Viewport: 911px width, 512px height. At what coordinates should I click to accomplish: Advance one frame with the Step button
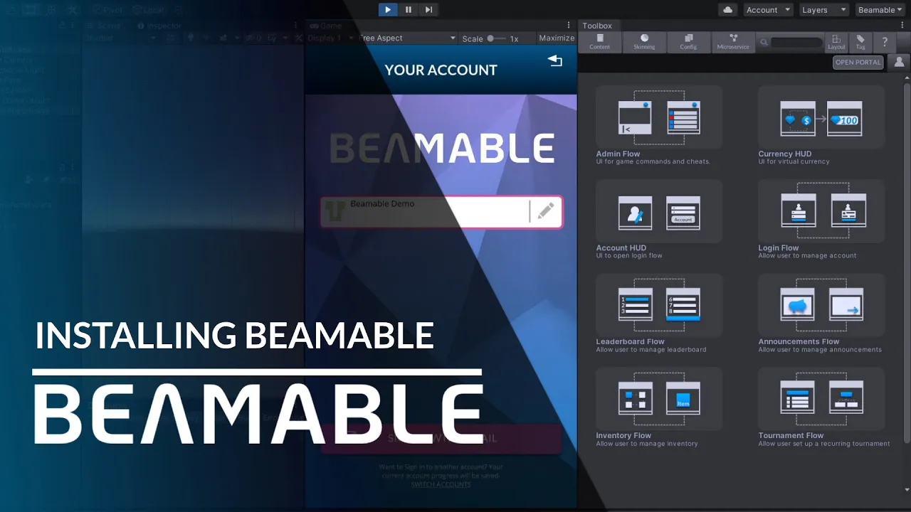click(428, 9)
